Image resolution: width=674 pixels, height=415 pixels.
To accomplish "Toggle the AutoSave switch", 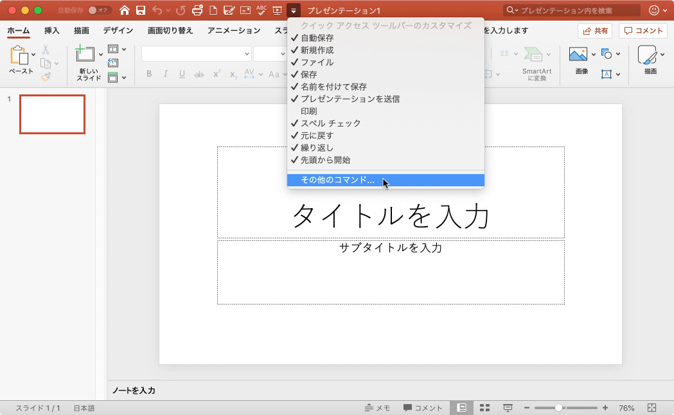I will click(100, 10).
